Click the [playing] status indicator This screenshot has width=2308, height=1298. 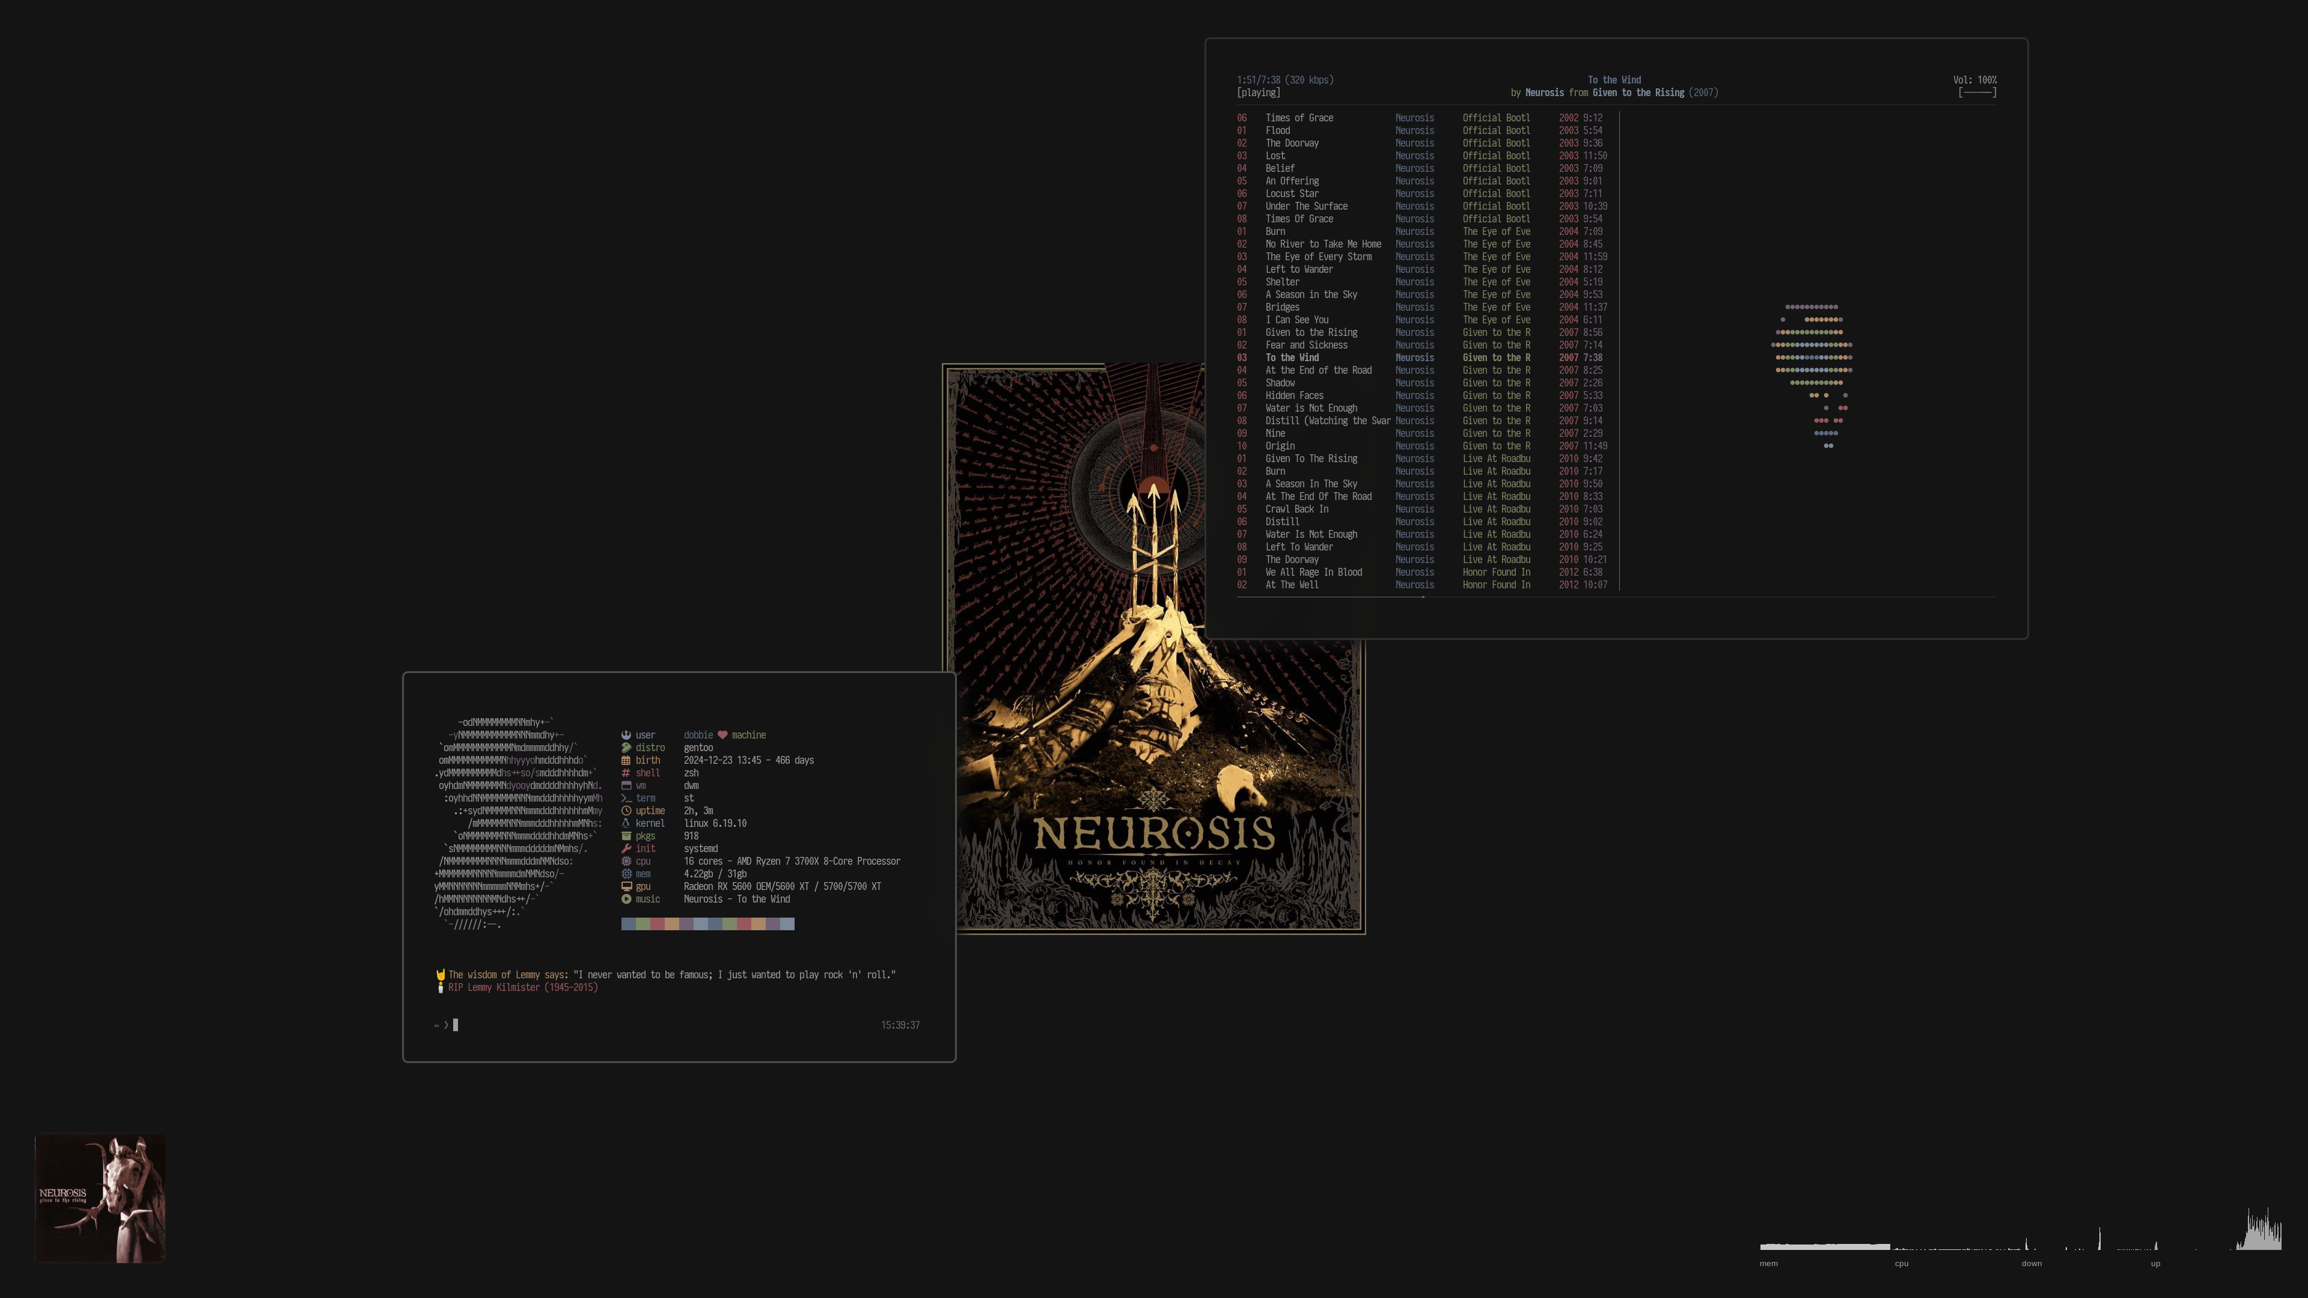1258,93
